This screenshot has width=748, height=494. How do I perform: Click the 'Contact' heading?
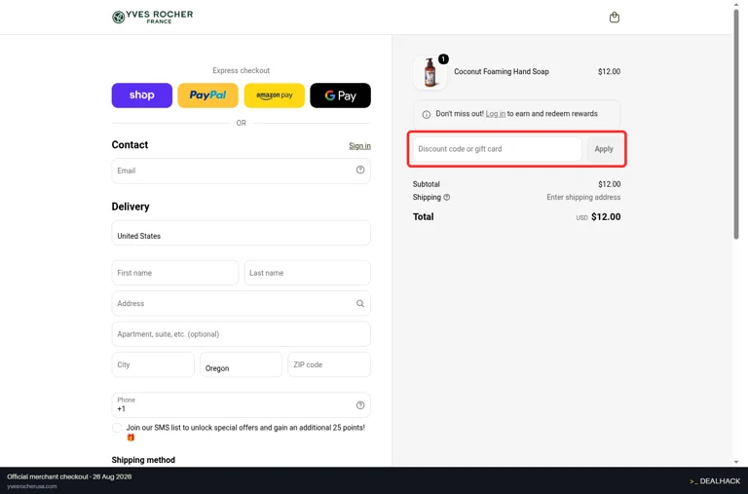click(x=130, y=144)
